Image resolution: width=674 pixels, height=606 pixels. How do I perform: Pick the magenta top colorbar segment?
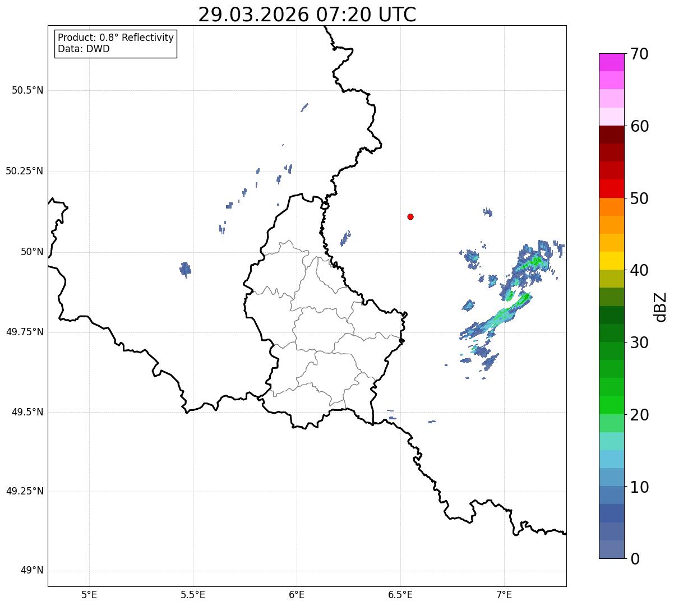pos(612,62)
